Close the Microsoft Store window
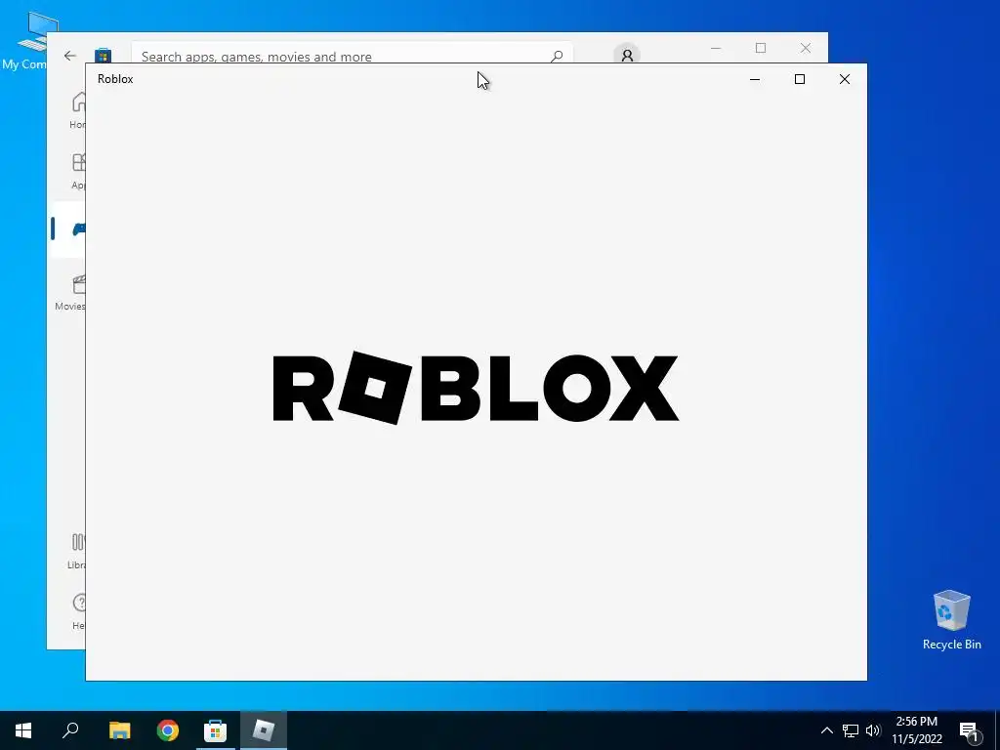The height and width of the screenshot is (750, 1000). [806, 48]
